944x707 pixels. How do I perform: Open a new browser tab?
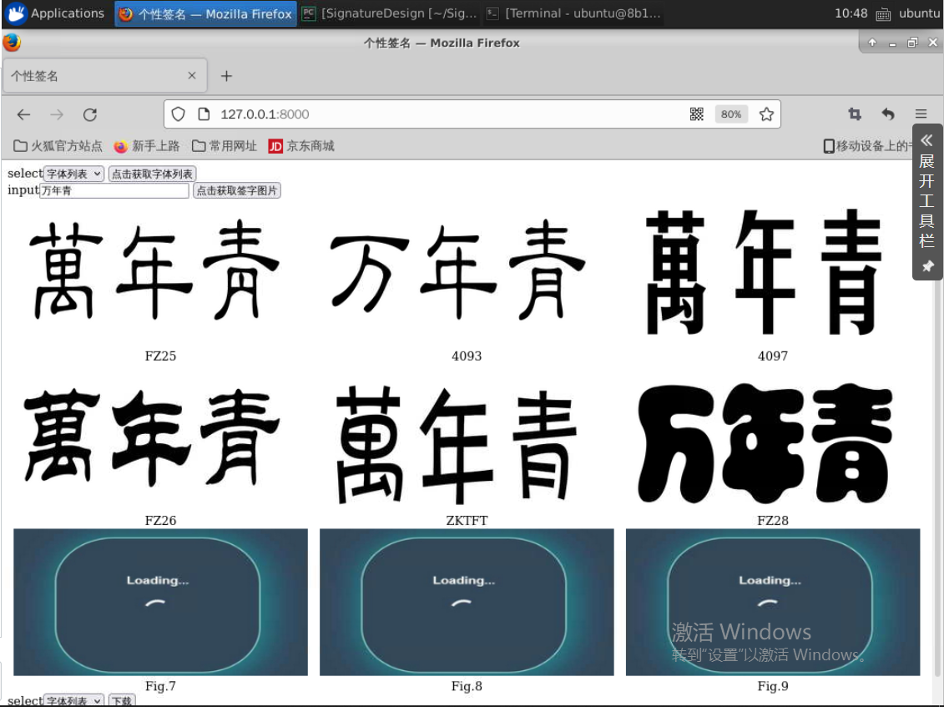(x=226, y=76)
